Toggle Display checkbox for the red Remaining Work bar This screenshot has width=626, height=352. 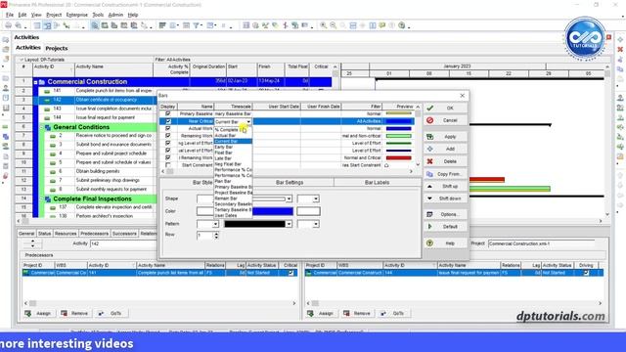(168, 157)
